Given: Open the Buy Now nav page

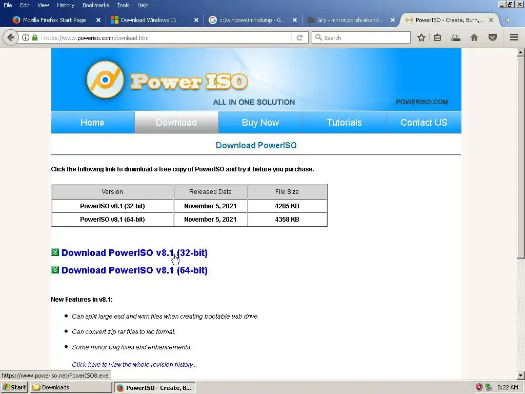Looking at the screenshot, I should [260, 122].
